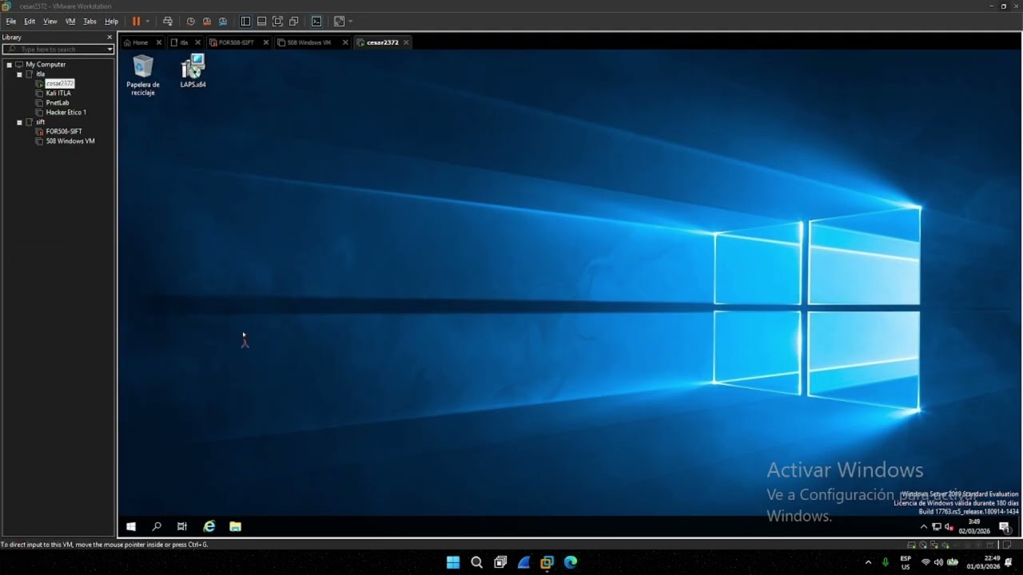Viewport: 1023px width, 575px height.
Task: Toggle the library sidebar view icon
Action: pyautogui.click(x=245, y=22)
